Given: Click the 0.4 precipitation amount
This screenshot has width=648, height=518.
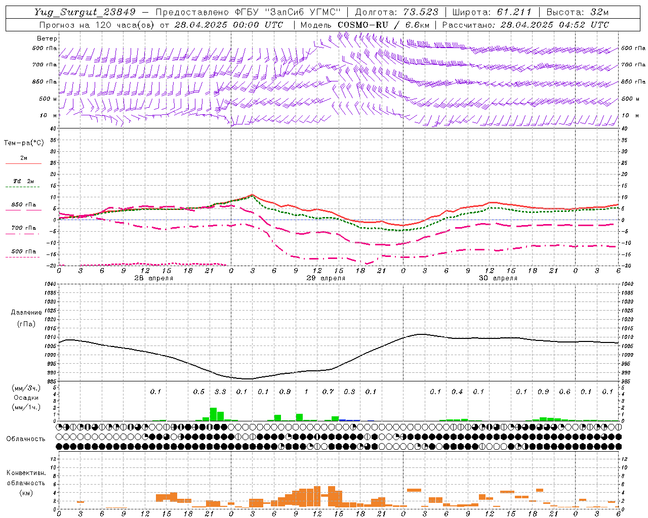Looking at the screenshot, I should point(457,392).
